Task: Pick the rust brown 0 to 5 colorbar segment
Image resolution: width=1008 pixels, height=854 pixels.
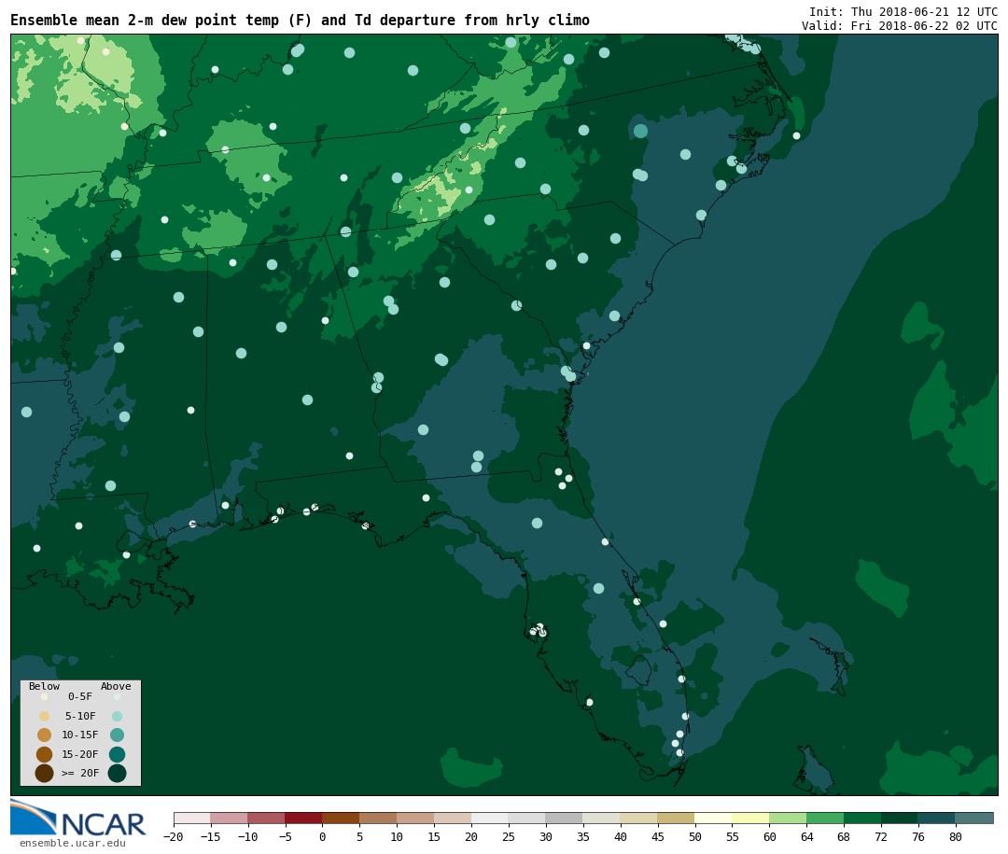Action: (x=342, y=819)
